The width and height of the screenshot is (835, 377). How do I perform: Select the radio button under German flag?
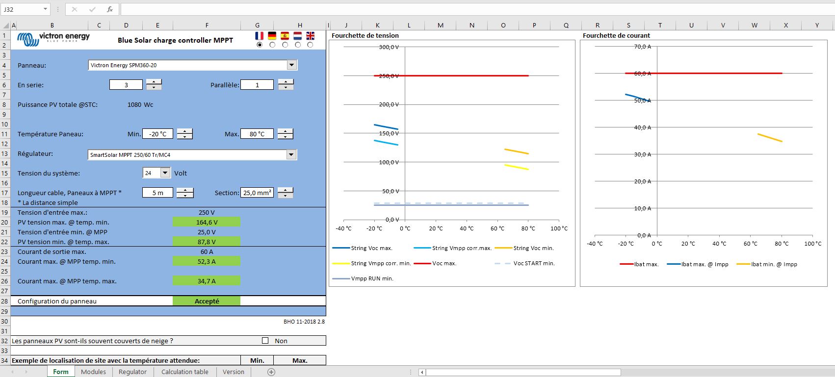click(x=272, y=45)
